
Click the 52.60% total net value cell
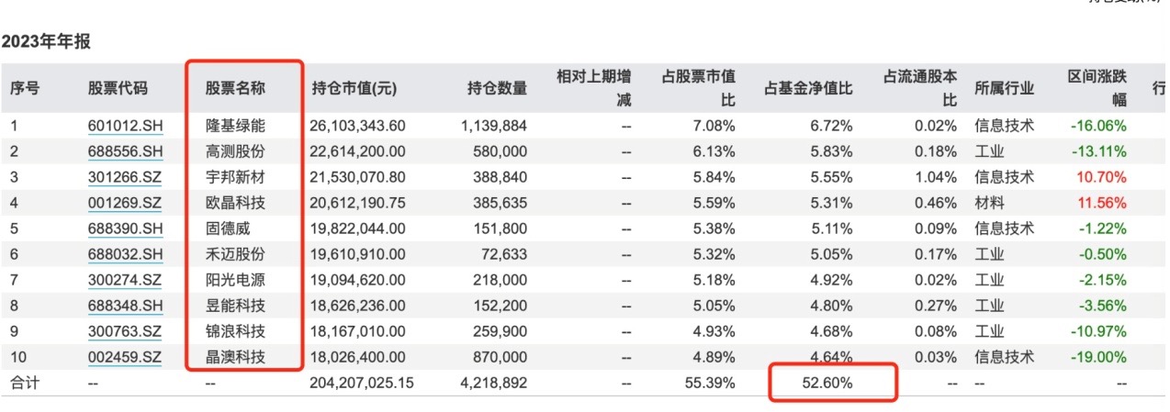(829, 383)
